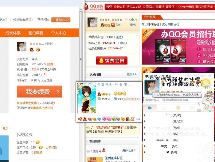Open 特权与功能 in red VIP navigation
The width and height of the screenshot is (215, 162).
click(x=134, y=7)
